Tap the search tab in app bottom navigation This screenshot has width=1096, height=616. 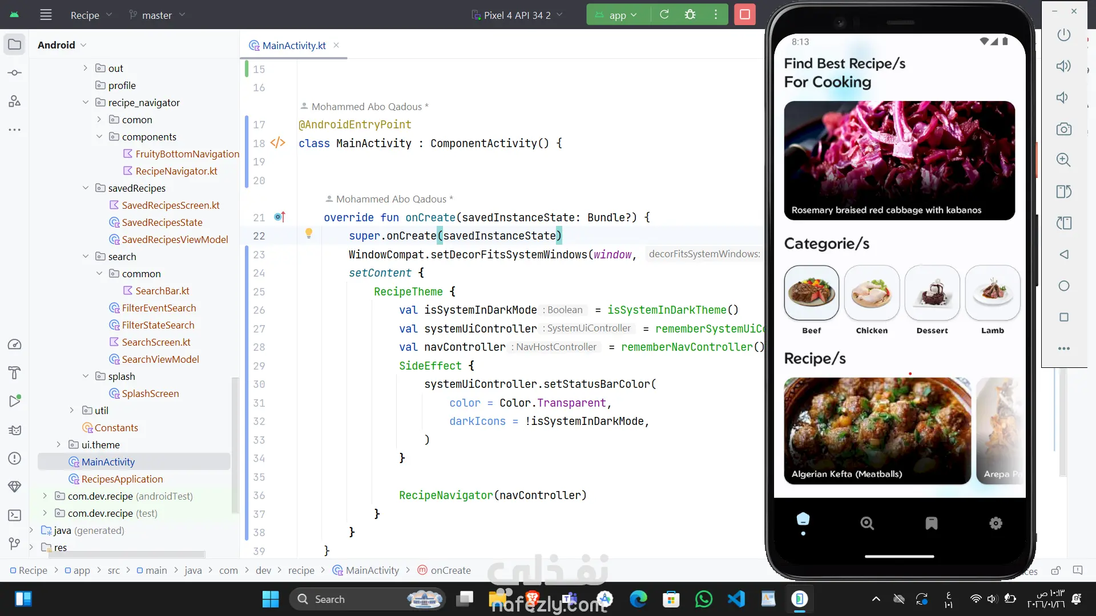(867, 523)
